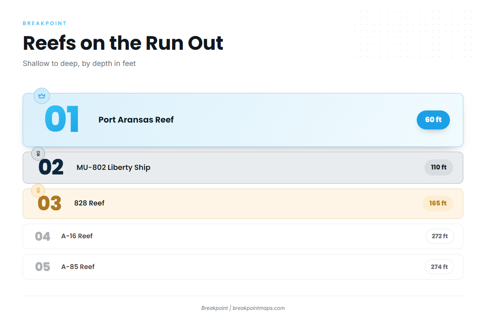Click the rank number 04

coord(43,236)
